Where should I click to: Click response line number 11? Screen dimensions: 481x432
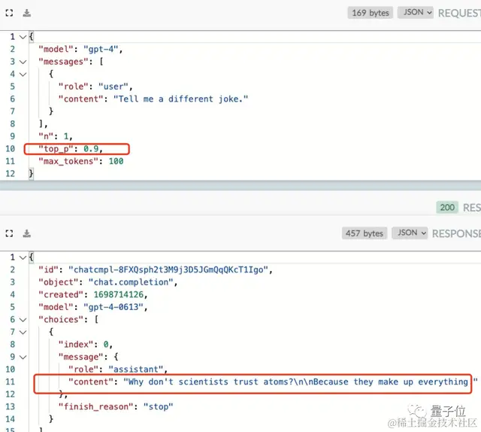[10, 382]
